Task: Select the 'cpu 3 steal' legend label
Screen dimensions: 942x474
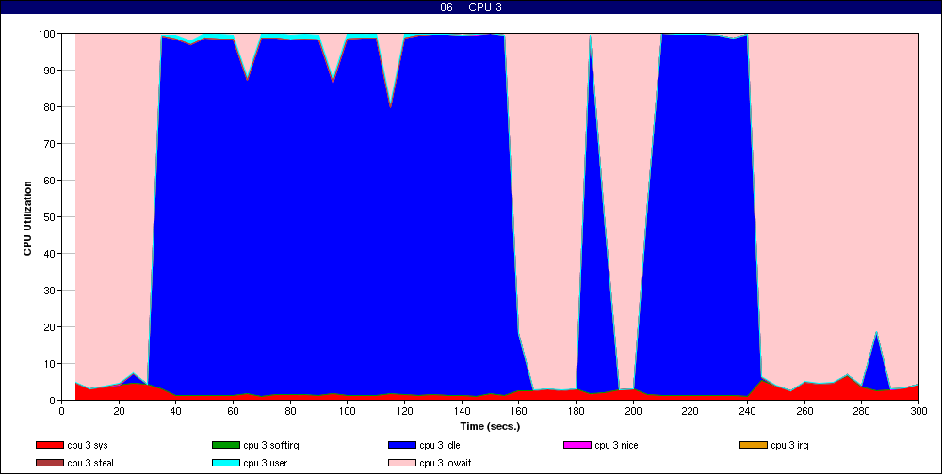Action: tap(90, 464)
